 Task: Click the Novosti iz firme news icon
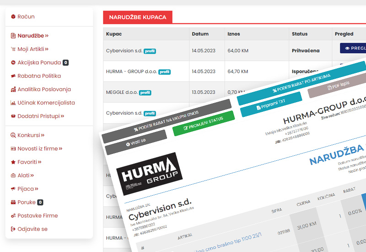tap(13, 148)
